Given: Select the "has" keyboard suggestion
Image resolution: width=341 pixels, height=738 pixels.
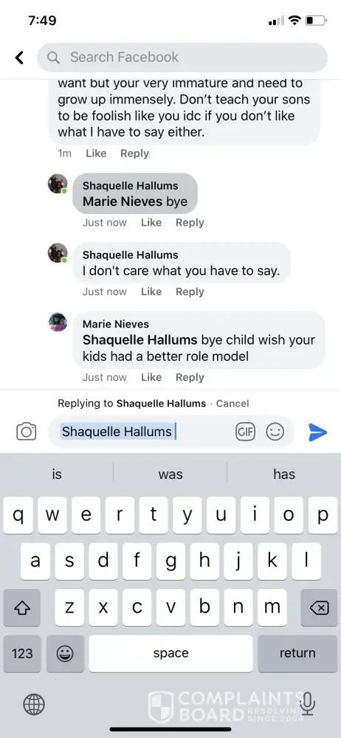Looking at the screenshot, I should (x=284, y=475).
